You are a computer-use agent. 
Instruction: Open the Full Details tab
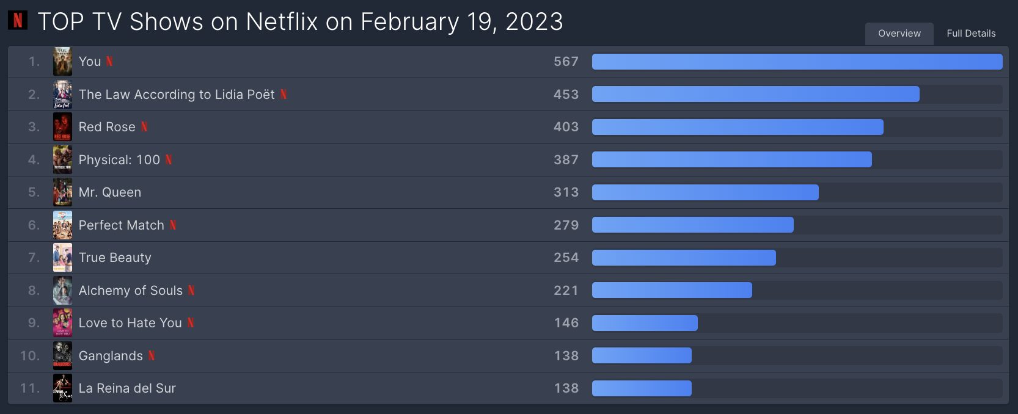[x=971, y=34]
